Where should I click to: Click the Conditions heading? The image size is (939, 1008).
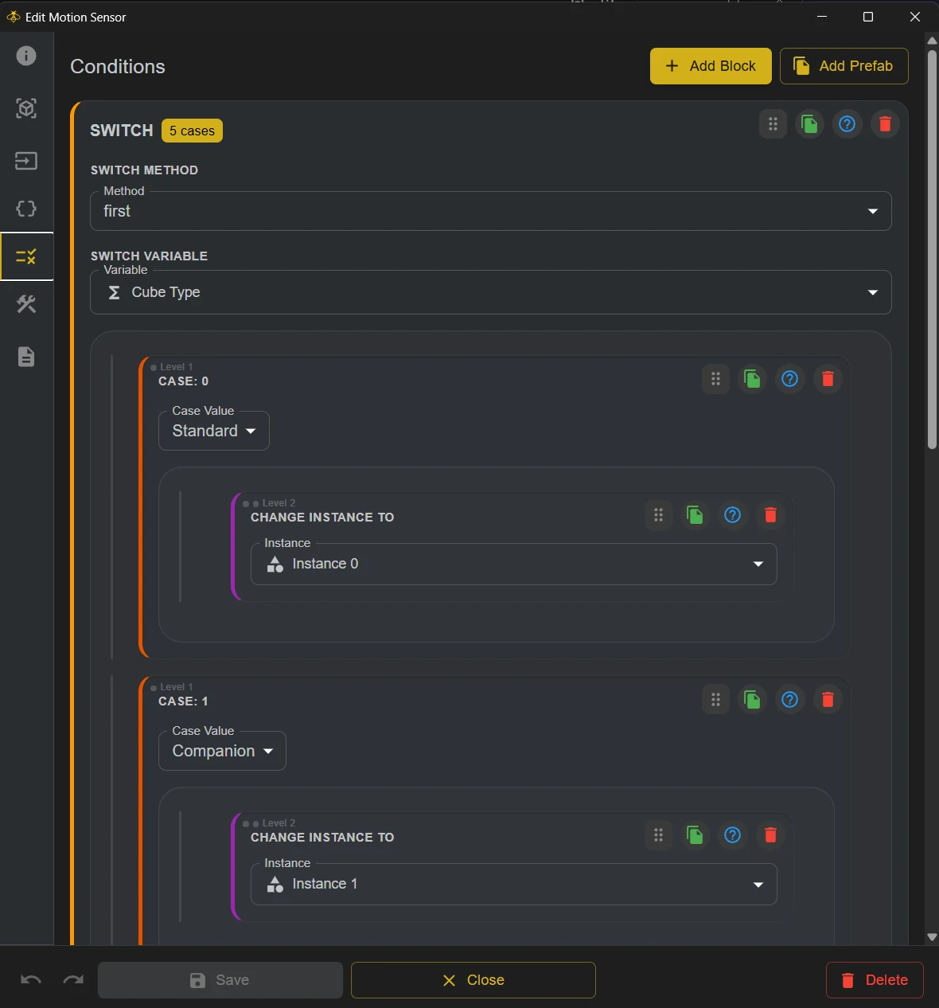click(x=118, y=67)
